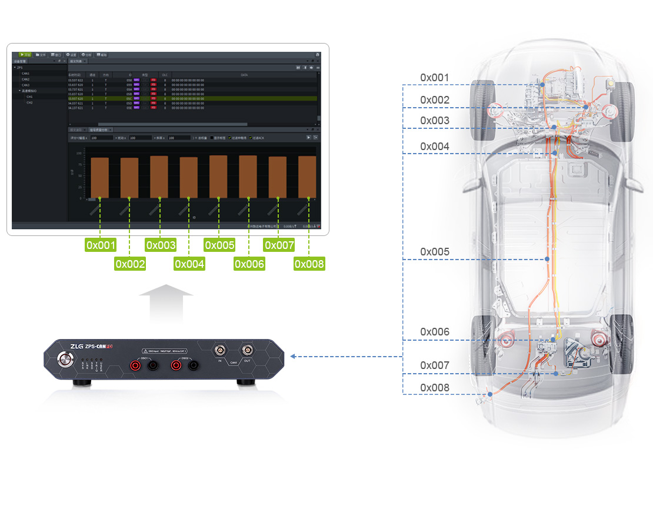Switch to the signal quality analysis tab
653x512 pixels.
coord(99,129)
